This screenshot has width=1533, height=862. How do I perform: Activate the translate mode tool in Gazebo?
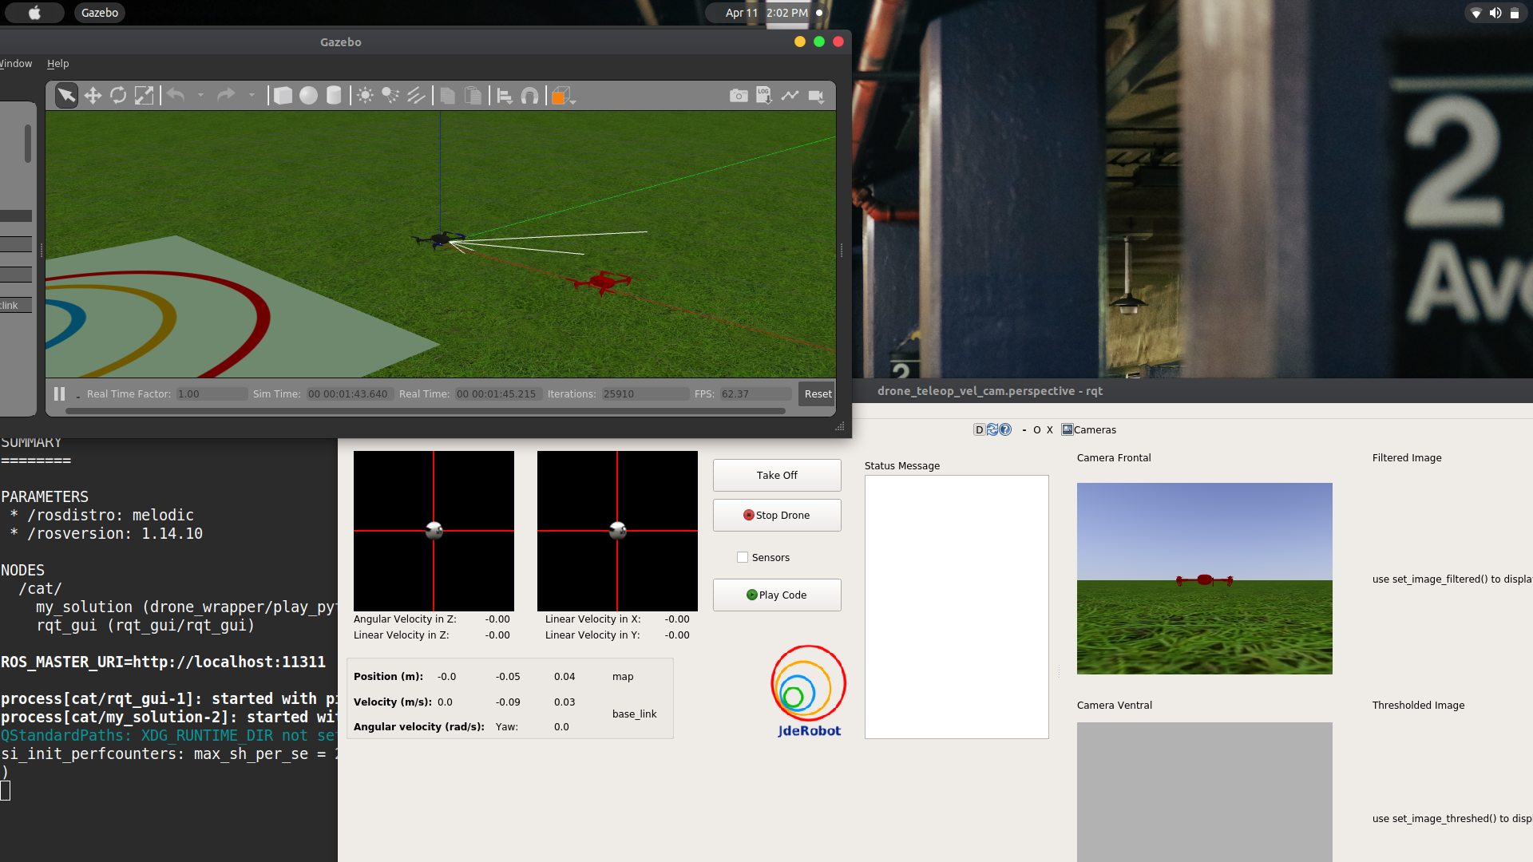[93, 95]
